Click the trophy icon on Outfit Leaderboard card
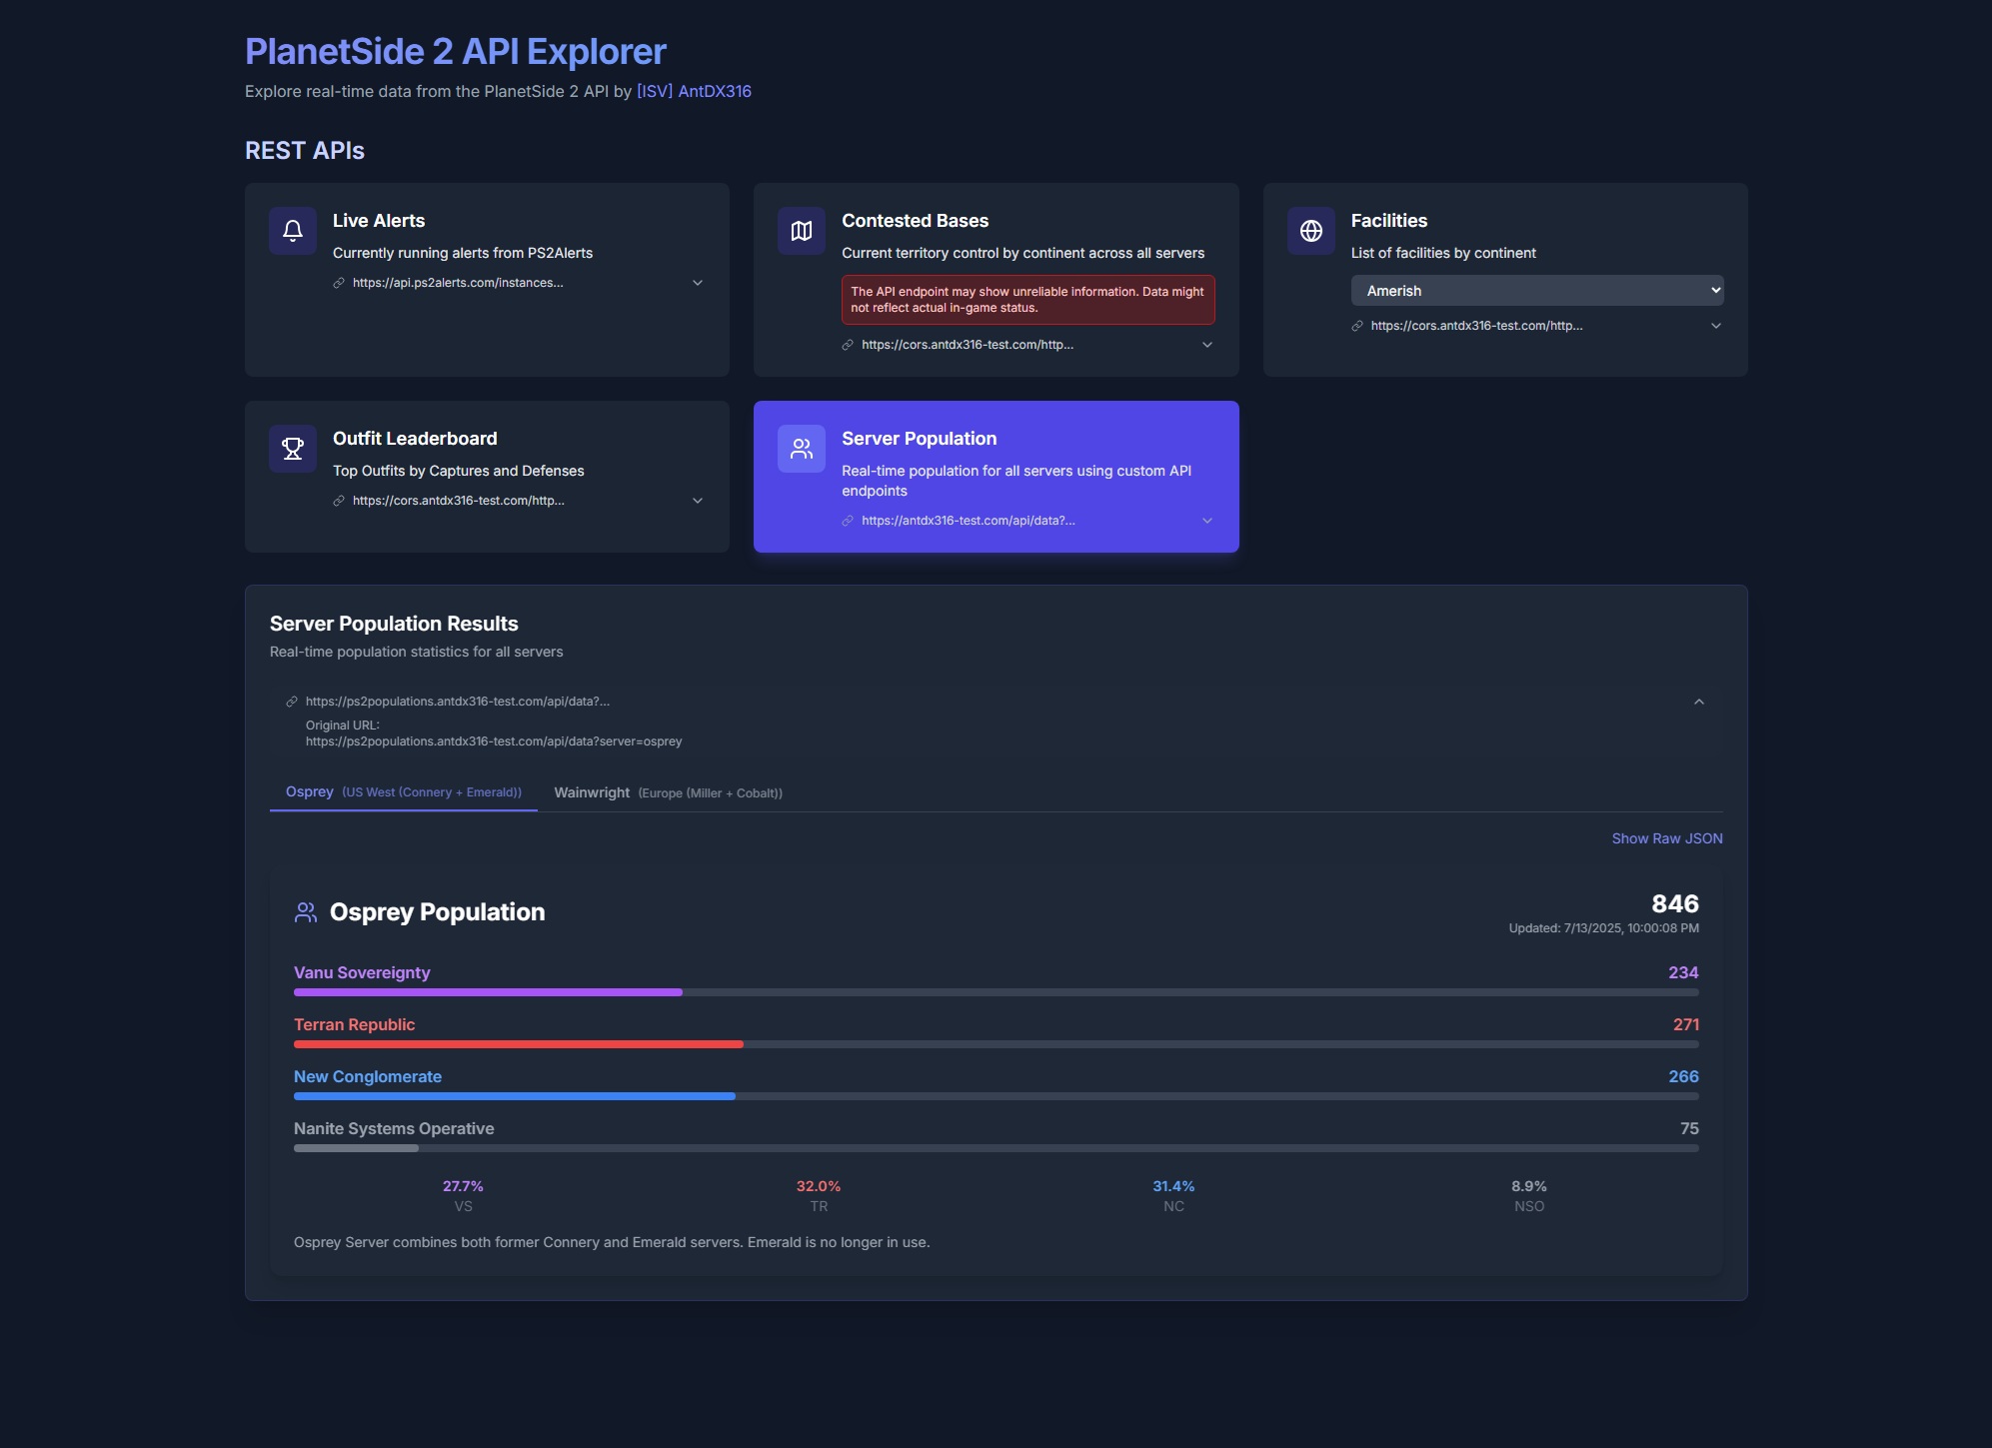This screenshot has height=1448, width=1992. [x=292, y=448]
